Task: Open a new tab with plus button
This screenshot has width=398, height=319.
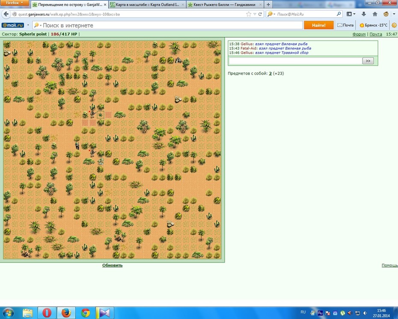Action: (268, 5)
